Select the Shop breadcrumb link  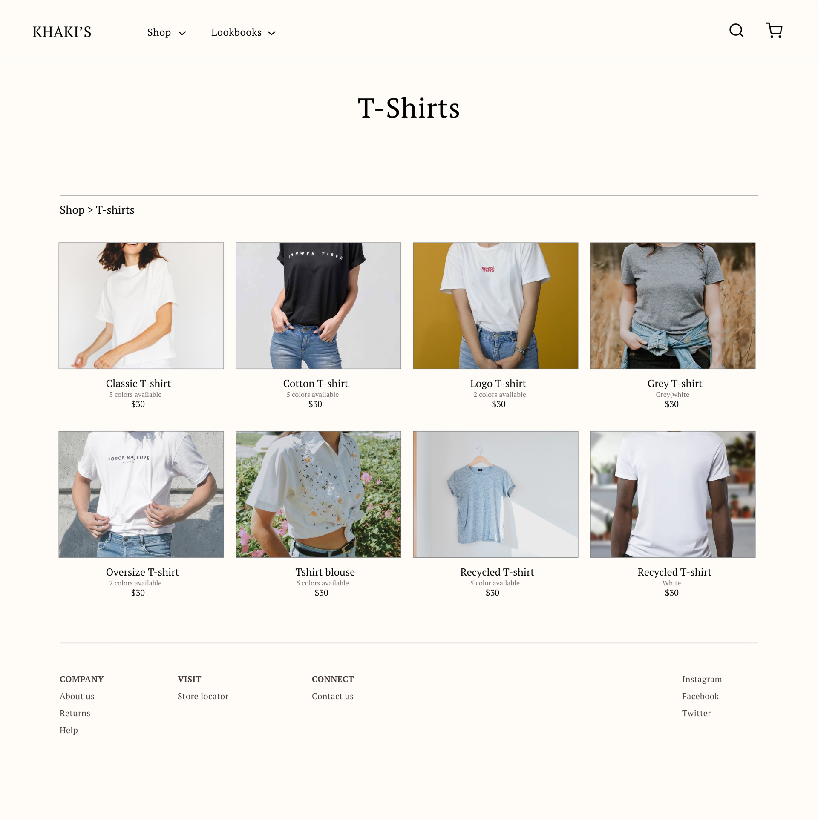point(72,210)
